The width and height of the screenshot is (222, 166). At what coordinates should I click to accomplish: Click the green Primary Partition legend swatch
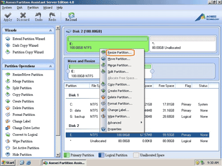click(x=67, y=155)
